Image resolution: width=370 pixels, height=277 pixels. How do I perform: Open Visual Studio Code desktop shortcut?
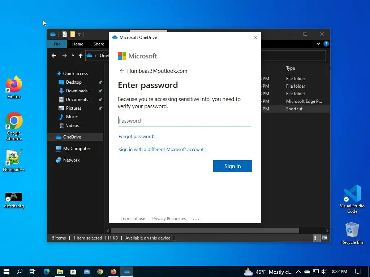click(352, 199)
